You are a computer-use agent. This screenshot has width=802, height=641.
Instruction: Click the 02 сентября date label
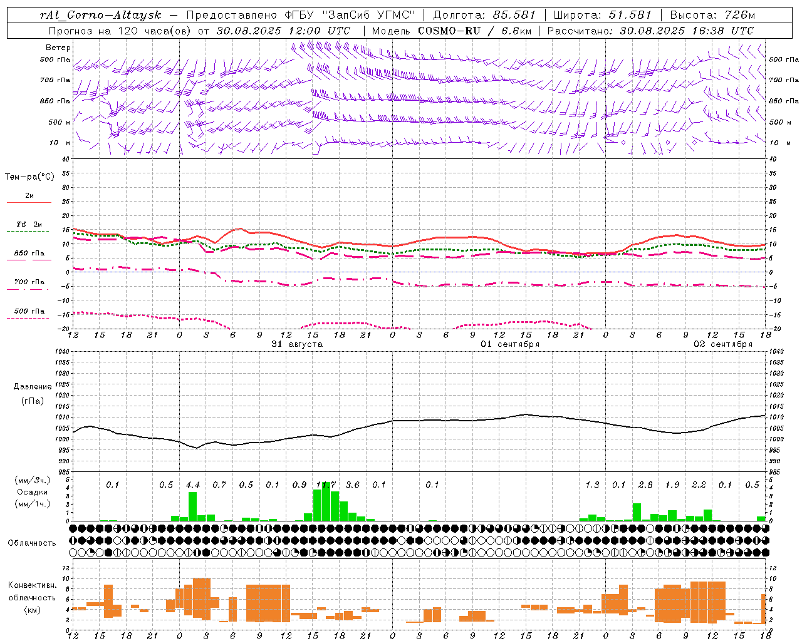723,344
